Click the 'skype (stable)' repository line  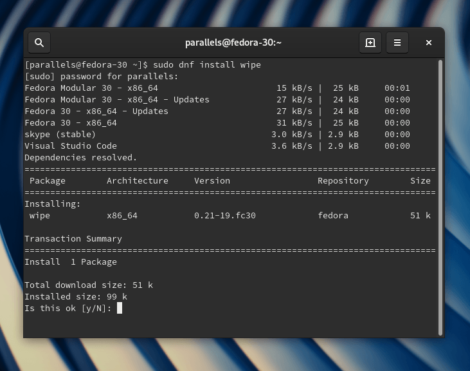pyautogui.click(x=60, y=135)
